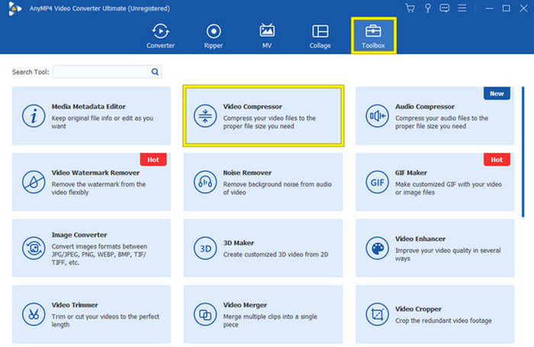The height and width of the screenshot is (347, 534).
Task: Click the Audio Compressor speaker icon
Action: point(377,116)
